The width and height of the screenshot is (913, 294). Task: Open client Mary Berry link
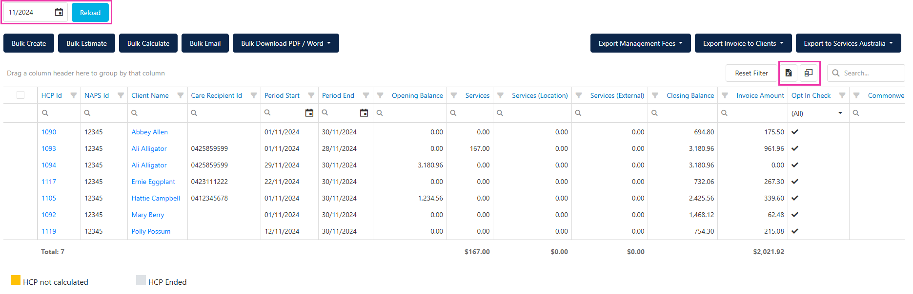pos(148,215)
